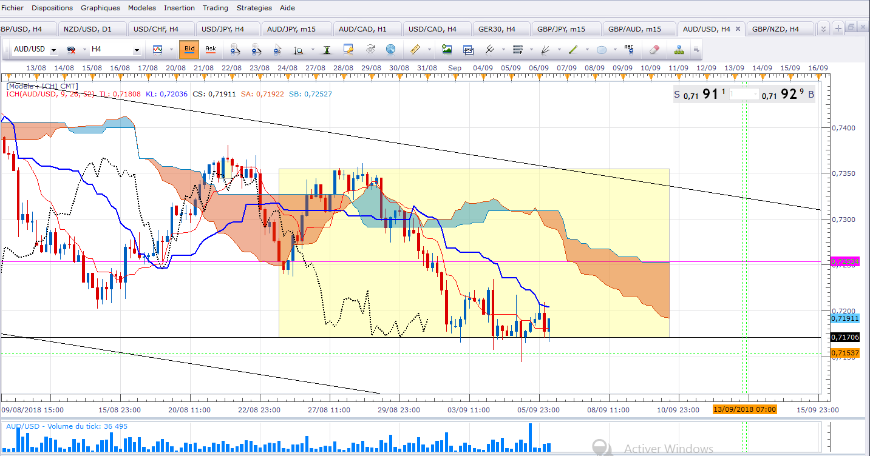Screen dimensions: 870x456
Task: Open the Dispositions menu
Action: [52, 8]
